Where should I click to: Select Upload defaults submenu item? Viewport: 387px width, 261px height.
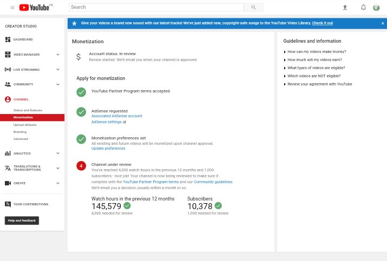[25, 125]
